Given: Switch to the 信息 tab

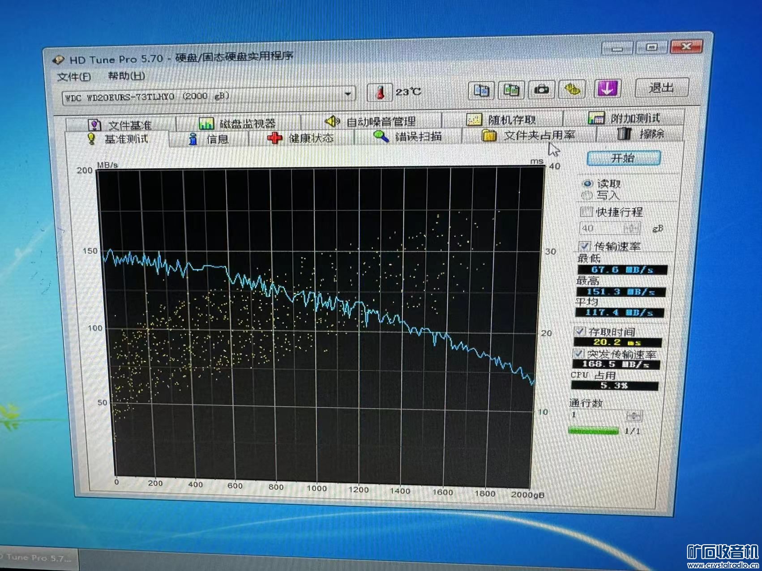Looking at the screenshot, I should (x=209, y=139).
